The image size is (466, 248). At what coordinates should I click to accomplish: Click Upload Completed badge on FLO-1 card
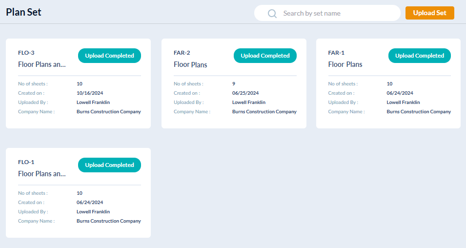[109, 165]
